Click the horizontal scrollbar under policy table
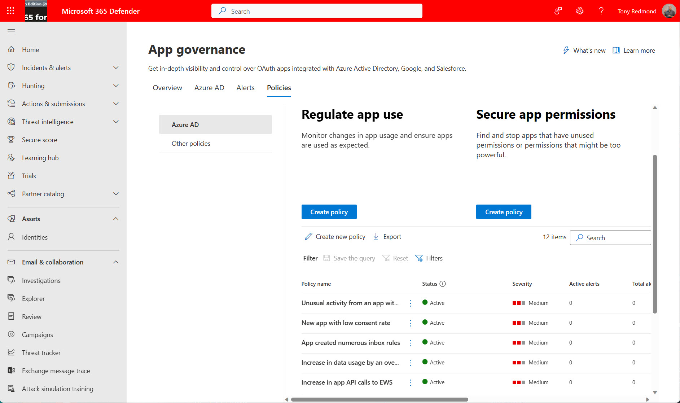Screen dimensions: 680x403 pyautogui.click(x=380, y=399)
